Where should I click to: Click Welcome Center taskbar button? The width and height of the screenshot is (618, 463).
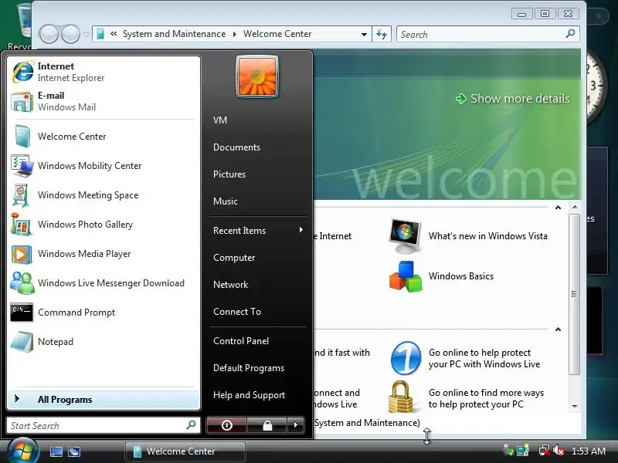coord(185,451)
